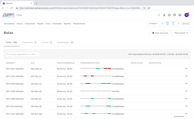Viewport: 194px width, 119px height.
Task: Open a new browser tab
Action: 36,3
